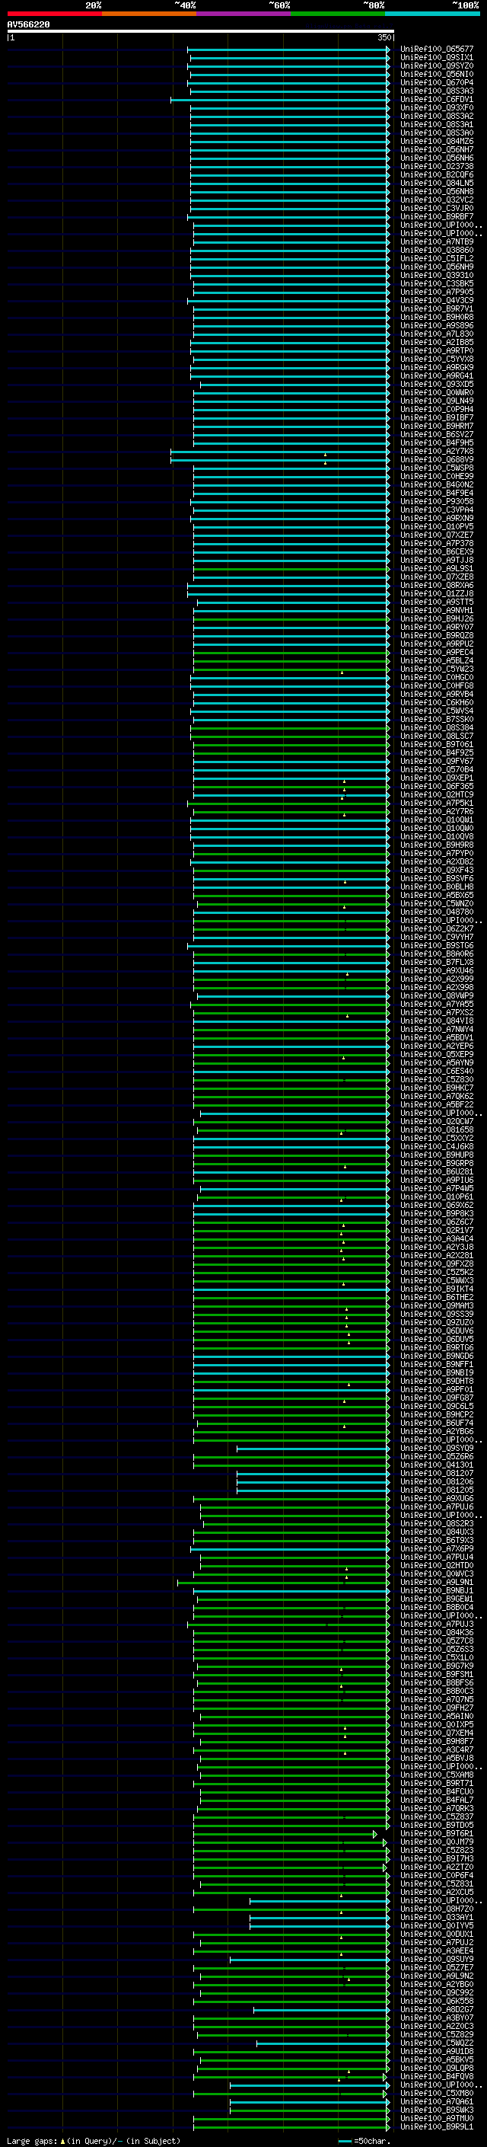The image size is (487, 2147).
Task: Select the label UniRef100_B6CEX9
Action: coord(437,551)
